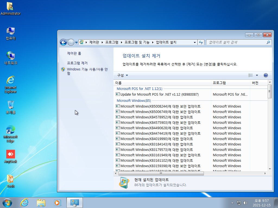The image size is (278, 208).
Task: Expand arrow after 제어판 breadcrumb
Action: pyautogui.click(x=102, y=43)
